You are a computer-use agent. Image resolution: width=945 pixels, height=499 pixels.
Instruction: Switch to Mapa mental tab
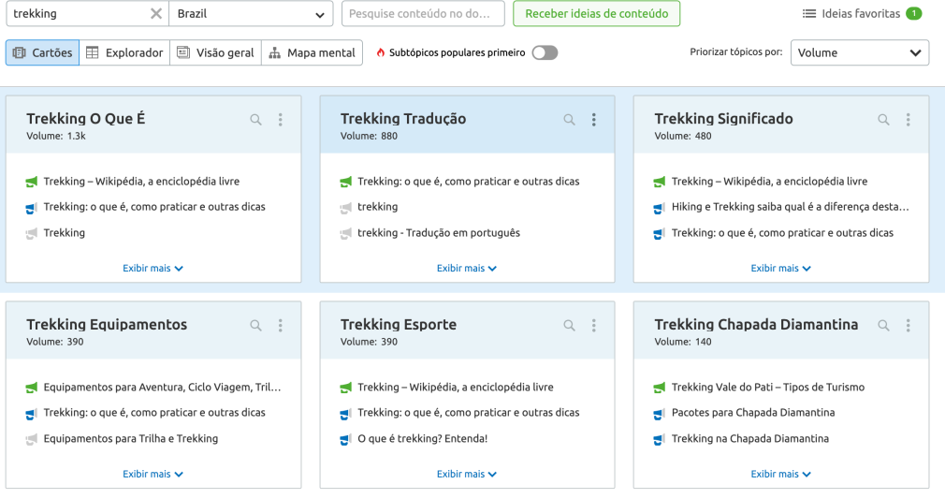coord(313,52)
